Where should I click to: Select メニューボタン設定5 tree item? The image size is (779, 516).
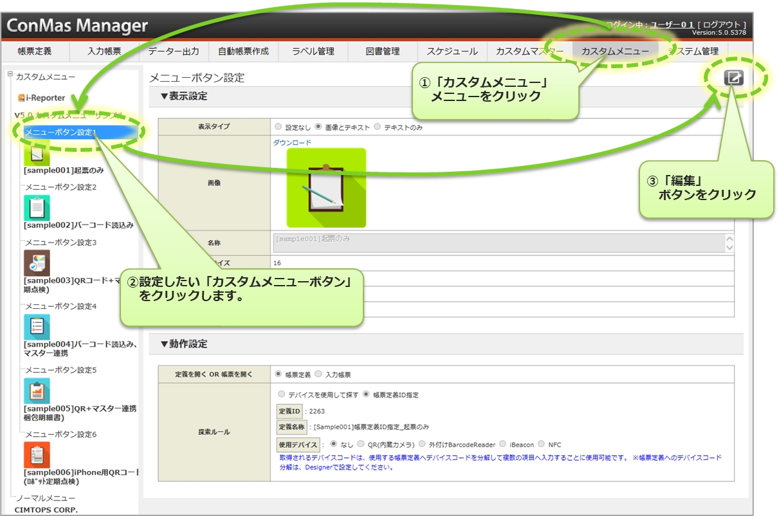pos(60,370)
